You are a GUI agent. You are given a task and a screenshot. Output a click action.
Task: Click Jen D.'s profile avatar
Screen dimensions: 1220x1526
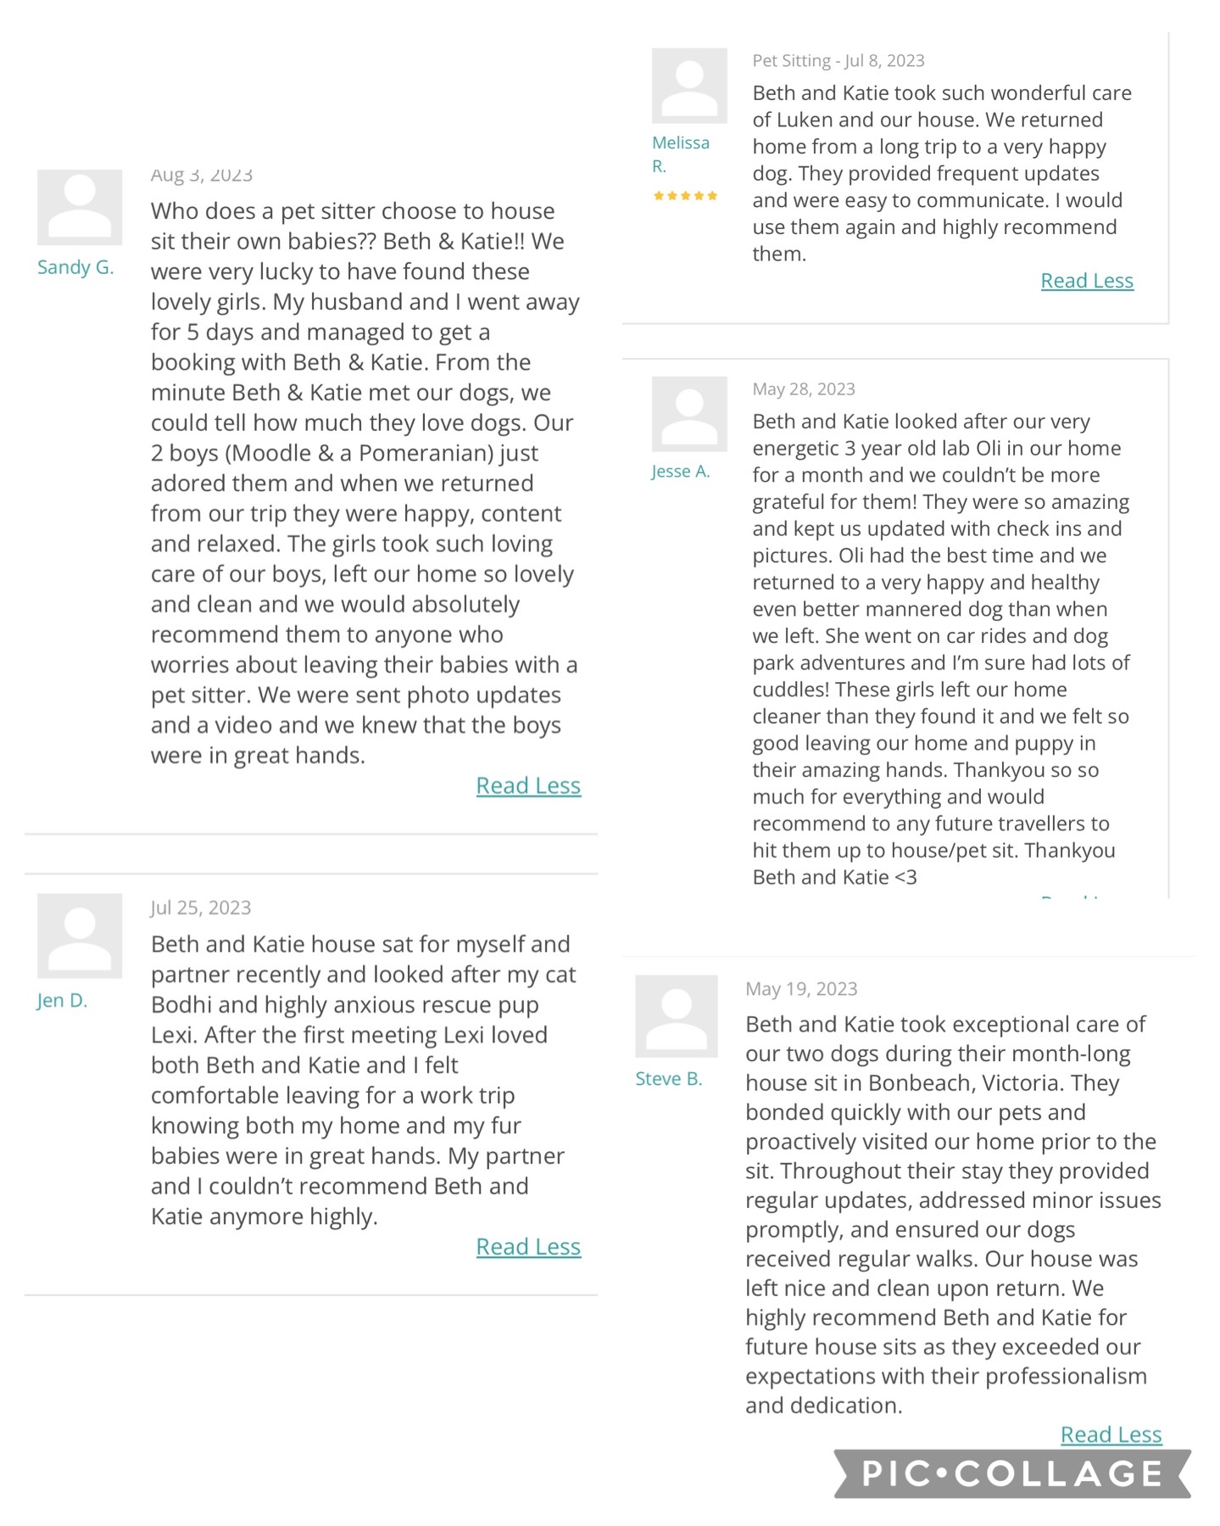80,936
